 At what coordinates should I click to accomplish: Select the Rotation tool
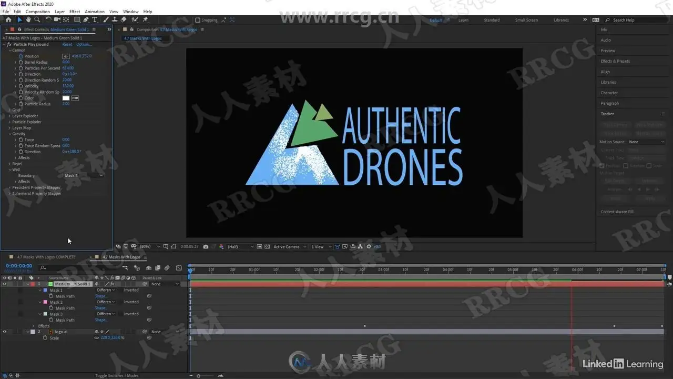[x=48, y=20]
